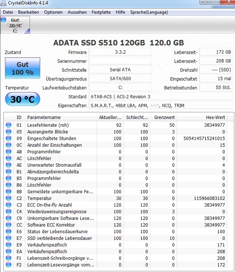Select 'Lesefehlerrate (roh)' parameter name

[48, 125]
